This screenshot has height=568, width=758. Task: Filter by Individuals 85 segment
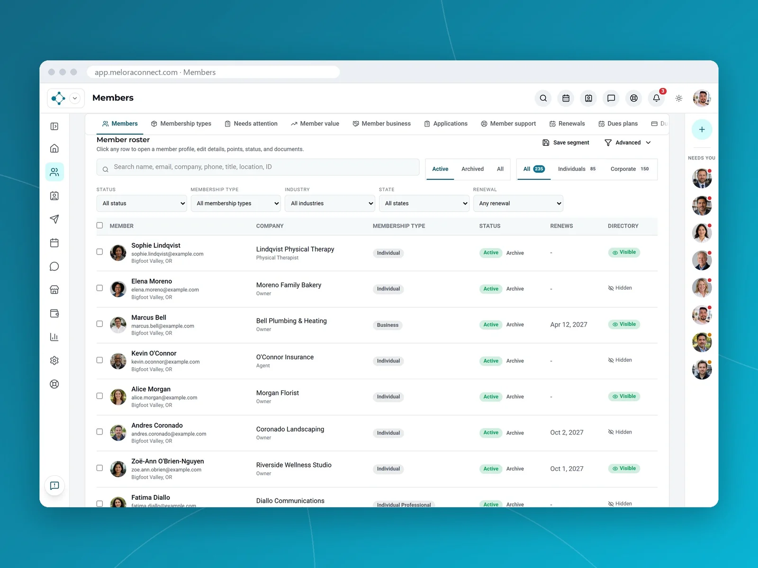click(x=577, y=169)
